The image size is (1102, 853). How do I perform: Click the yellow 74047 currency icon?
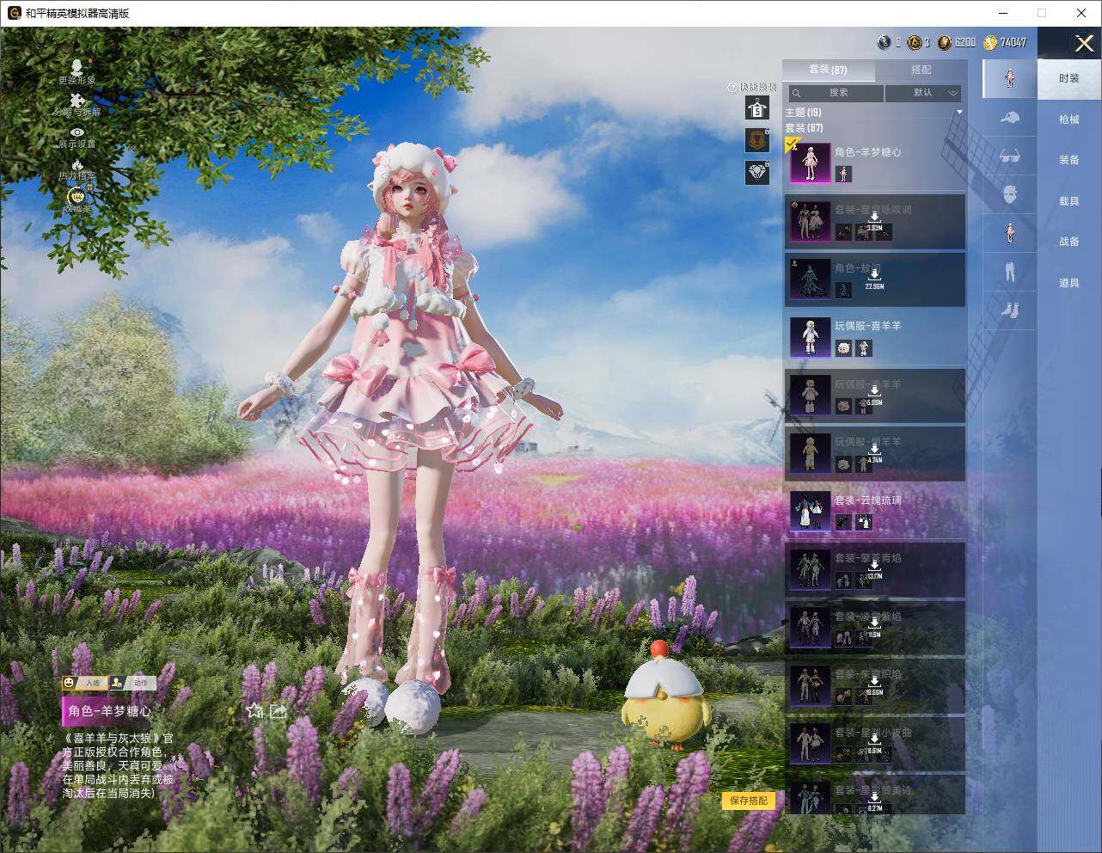[990, 42]
